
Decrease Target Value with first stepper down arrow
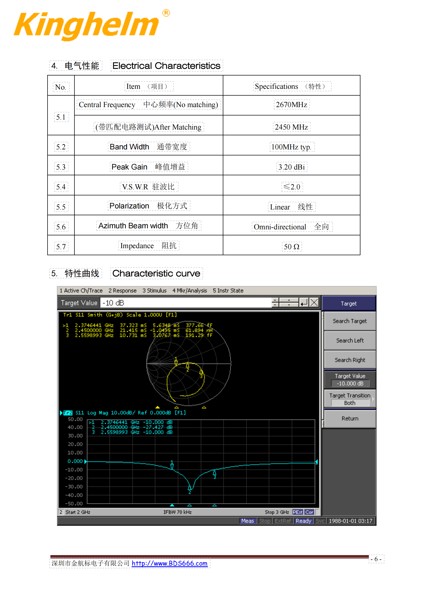click(x=275, y=305)
